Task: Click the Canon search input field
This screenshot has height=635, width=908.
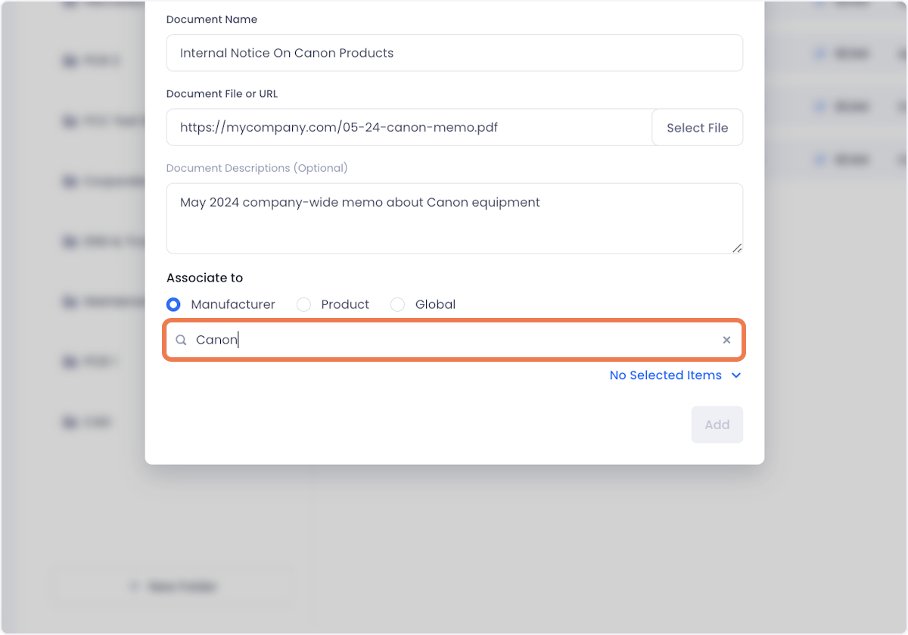Action: (x=454, y=340)
